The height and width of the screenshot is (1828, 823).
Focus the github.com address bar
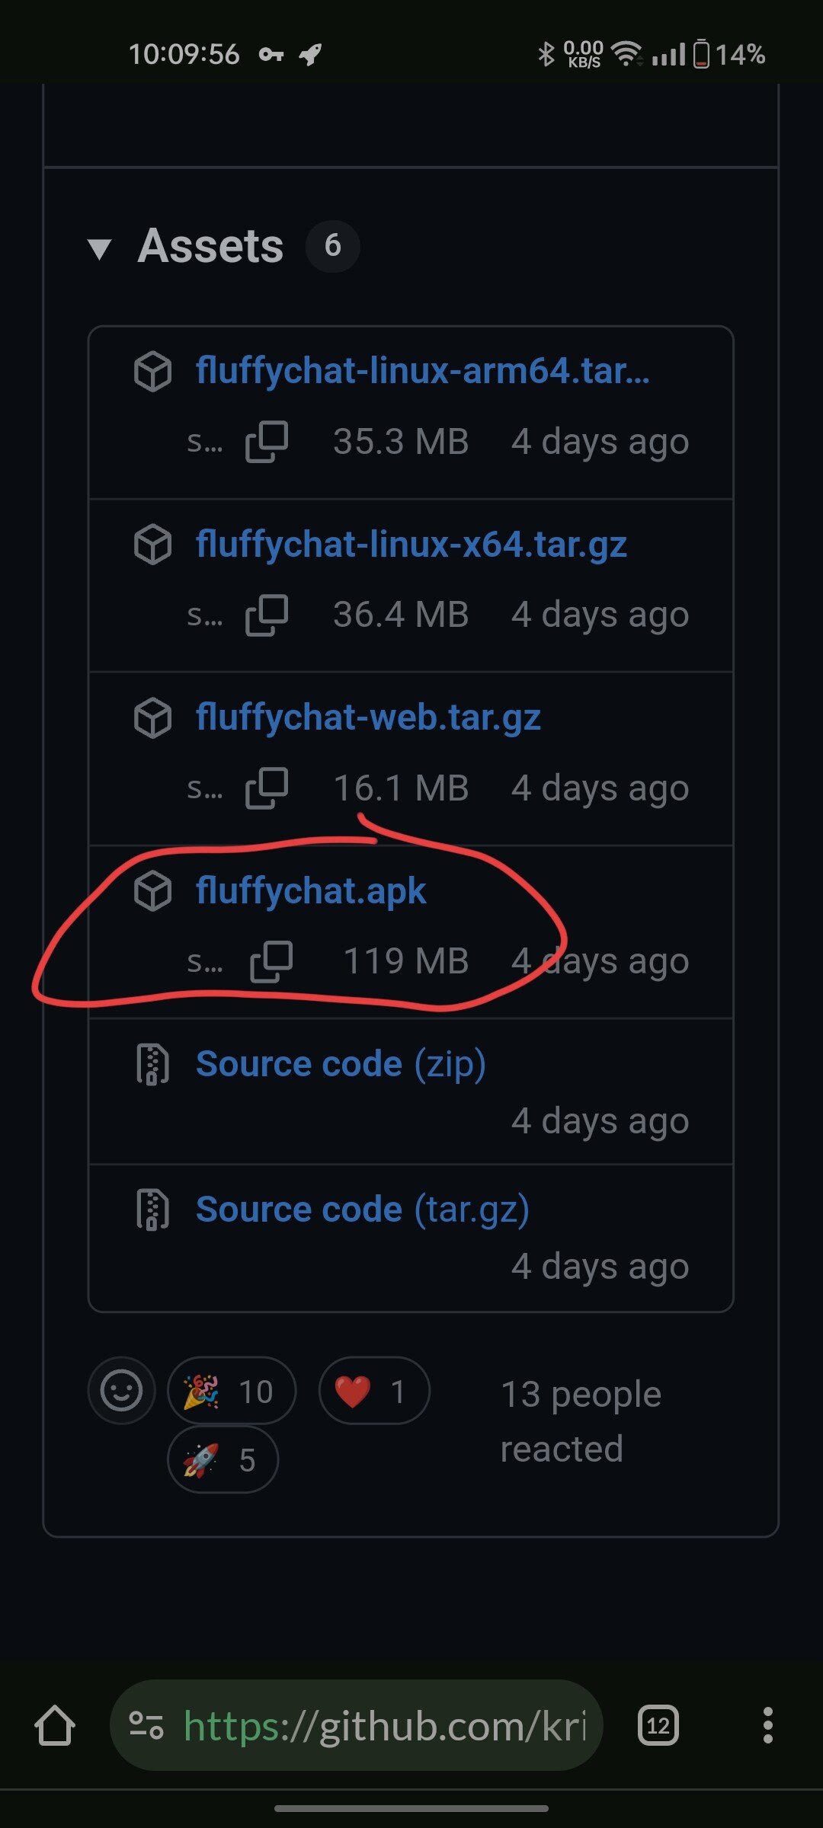tap(385, 1725)
